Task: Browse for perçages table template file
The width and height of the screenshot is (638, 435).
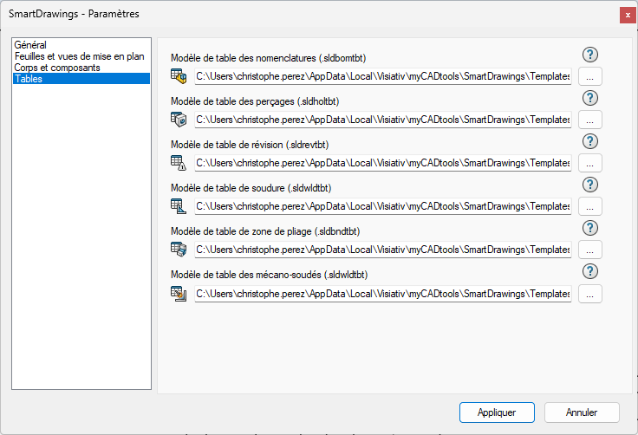Action: click(x=589, y=120)
